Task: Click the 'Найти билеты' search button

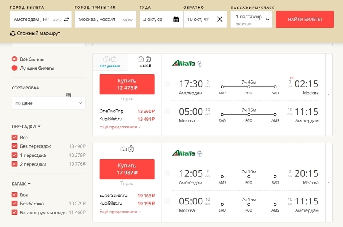Action: coord(305,19)
